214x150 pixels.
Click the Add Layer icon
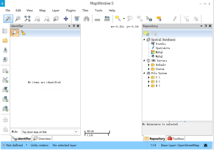click(x=5, y=71)
